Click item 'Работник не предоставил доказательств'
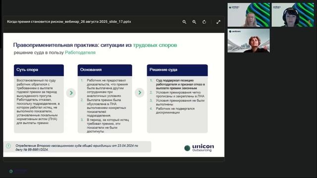The width and height of the screenshot is (317, 178). 107,88
